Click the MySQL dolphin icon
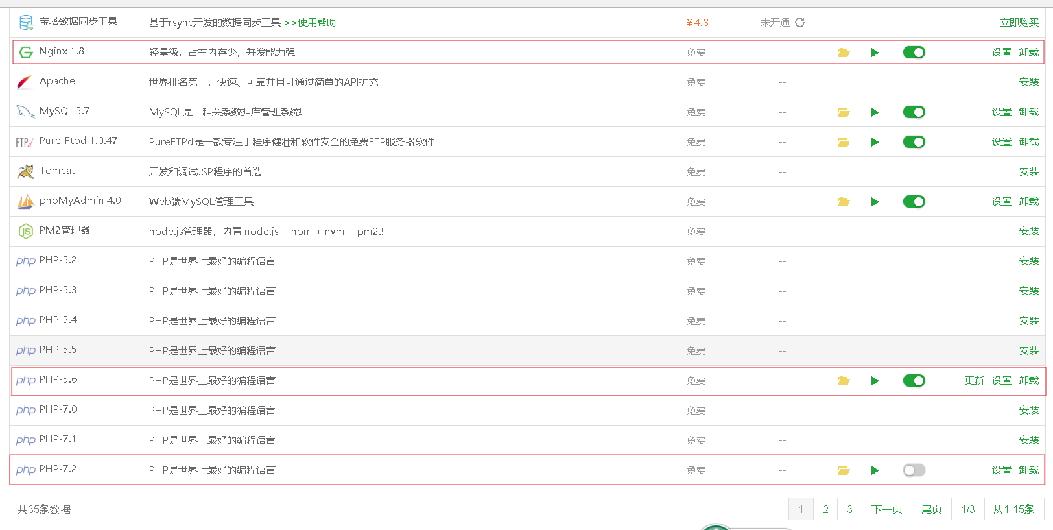Screen dimensions: 1053x530 (x=25, y=112)
